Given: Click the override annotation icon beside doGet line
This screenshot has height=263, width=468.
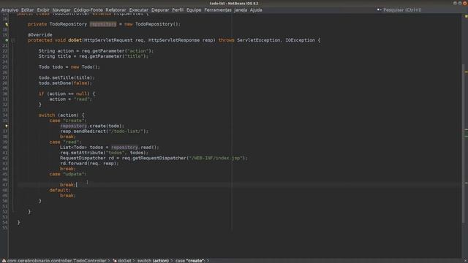Looking at the screenshot, I should (7, 40).
